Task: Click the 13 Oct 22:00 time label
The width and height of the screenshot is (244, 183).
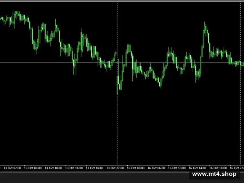Action: 115,168
